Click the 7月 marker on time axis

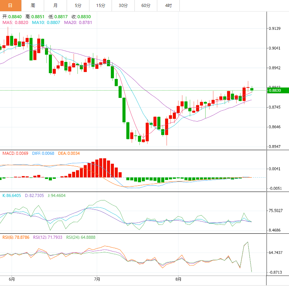[97, 279]
